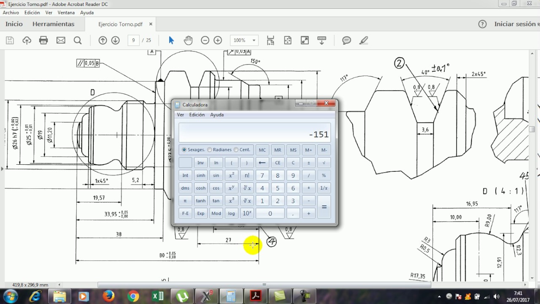
Task: Open Windows Start button
Action: 10,296
